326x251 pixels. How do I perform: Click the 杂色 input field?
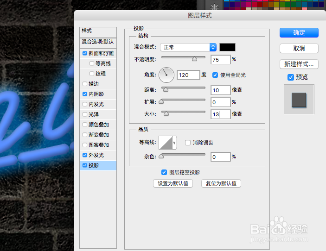(221, 157)
